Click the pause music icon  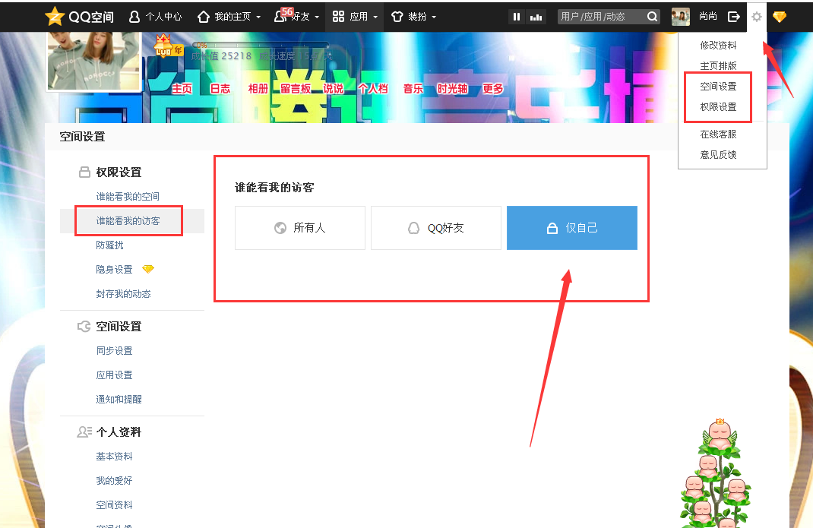pyautogui.click(x=516, y=16)
